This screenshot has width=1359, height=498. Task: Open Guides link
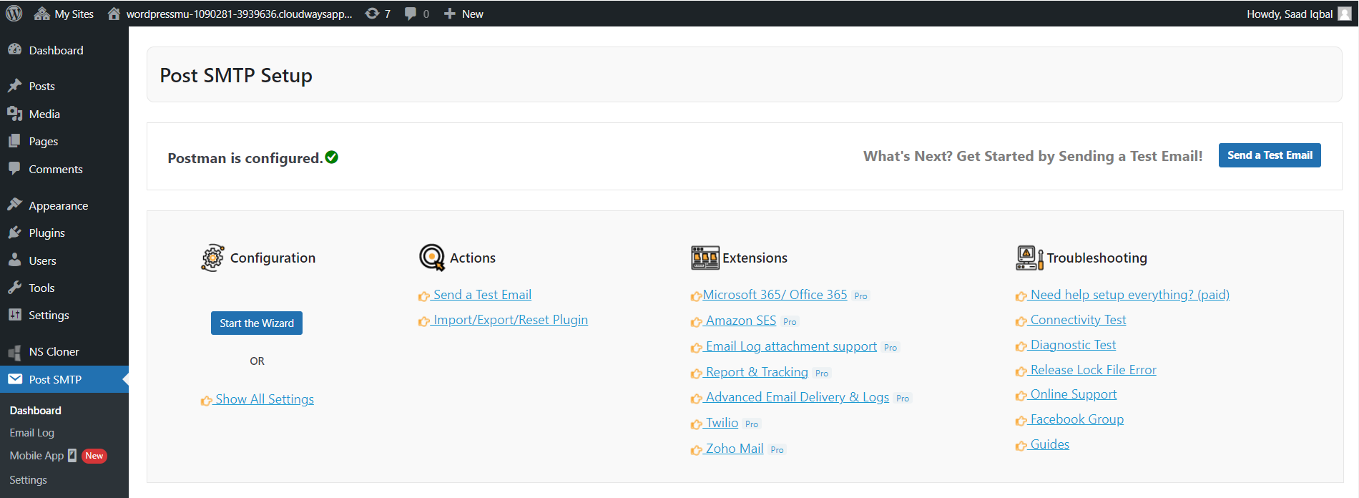coord(1049,444)
